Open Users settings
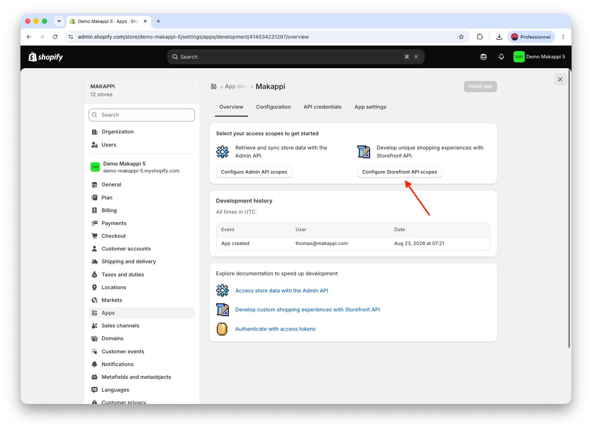The width and height of the screenshot is (592, 431). tap(142, 145)
